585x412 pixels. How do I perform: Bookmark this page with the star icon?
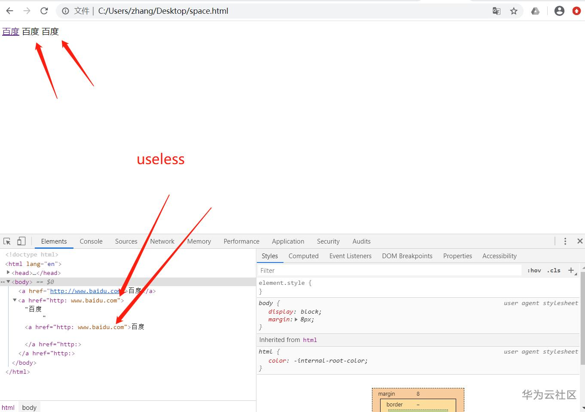point(514,11)
